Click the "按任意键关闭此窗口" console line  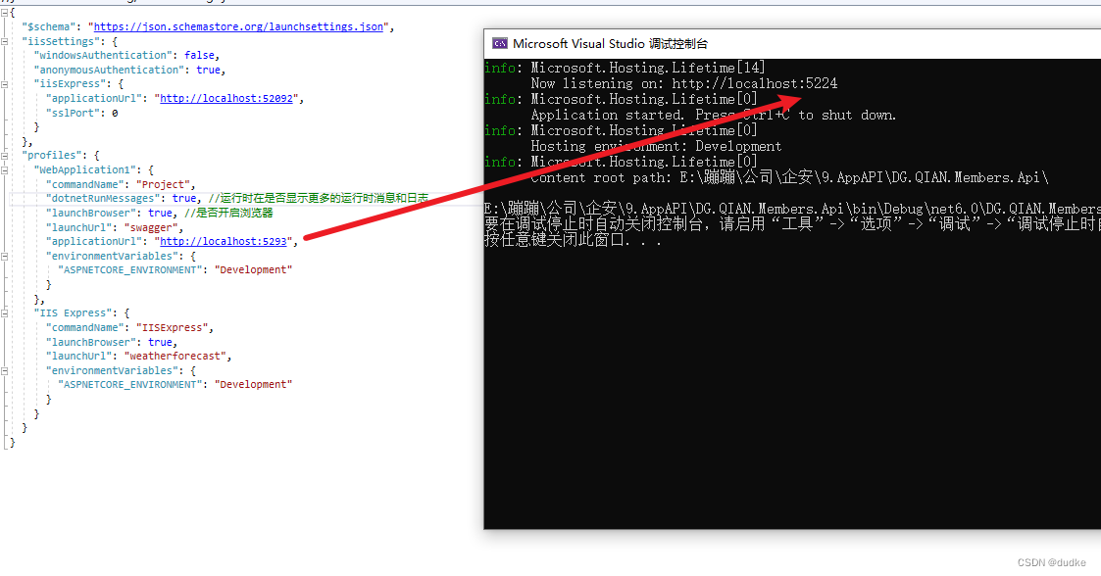[573, 240]
